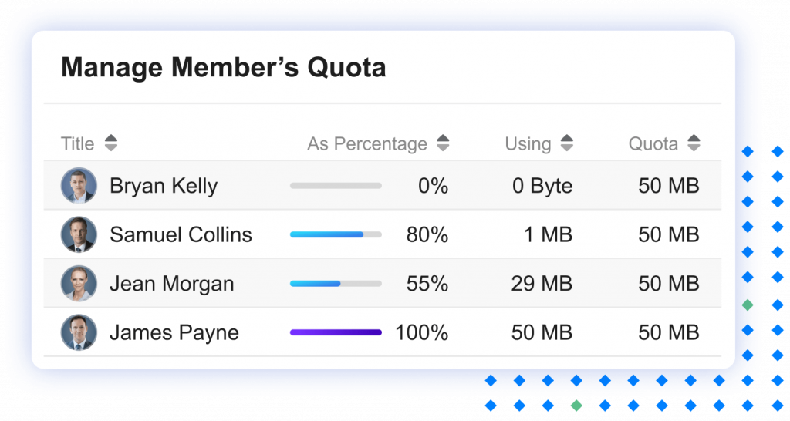The image size is (790, 421).
Task: Click the Title column header
Action: point(78,143)
